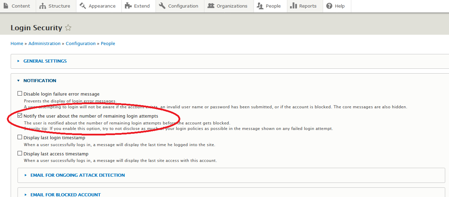
Task: Open Configuration breadcrumb link
Action: coord(81,44)
